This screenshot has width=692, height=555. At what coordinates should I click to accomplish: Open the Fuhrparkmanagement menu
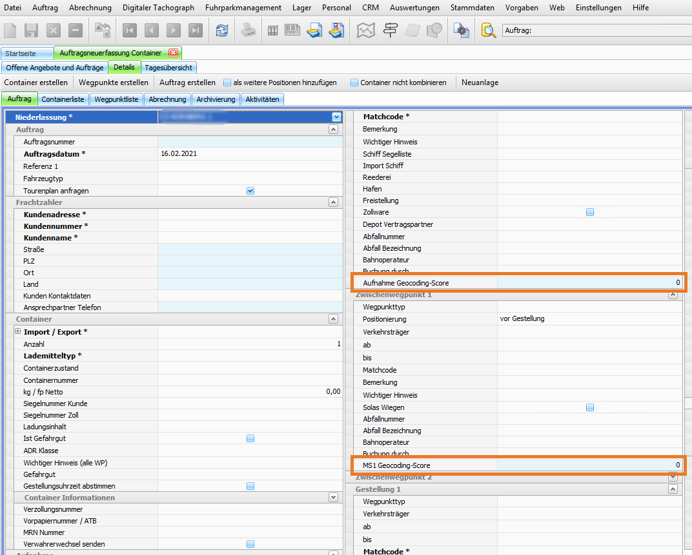pos(243,8)
